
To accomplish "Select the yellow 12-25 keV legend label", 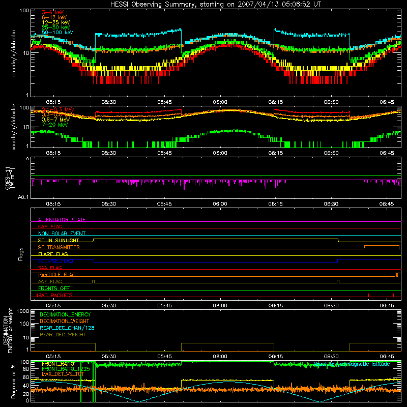I will (x=56, y=22).
